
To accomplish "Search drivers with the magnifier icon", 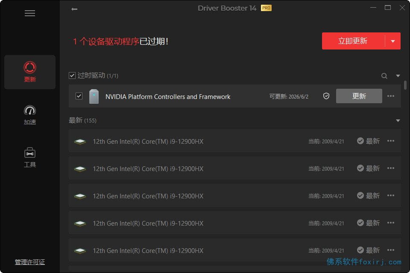I will point(384,76).
